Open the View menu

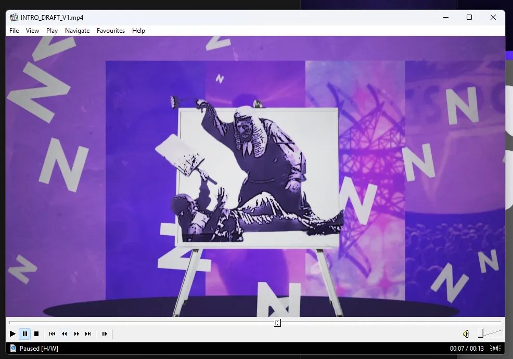(32, 30)
